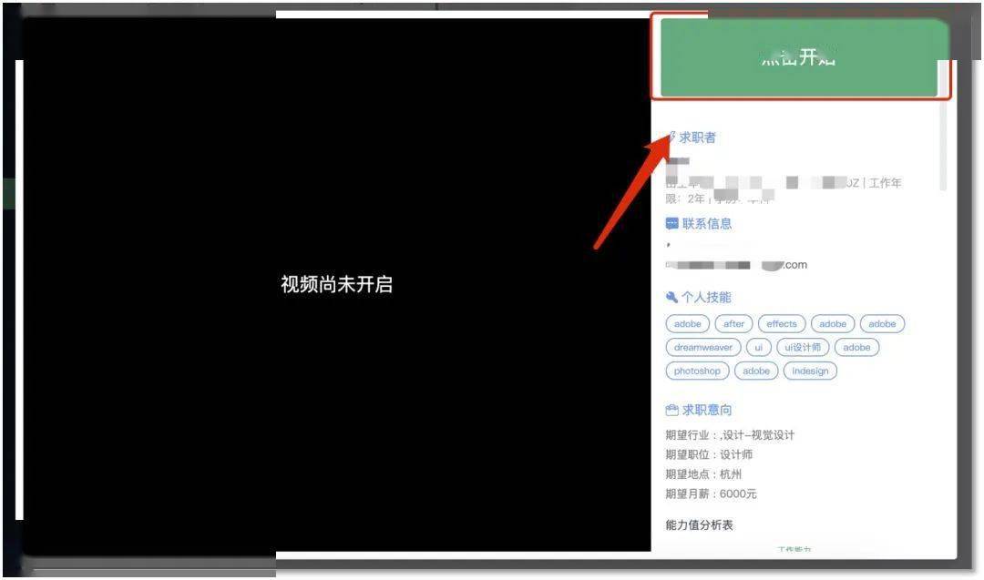
Task: Select the photoshop skill tag
Action: point(697,371)
